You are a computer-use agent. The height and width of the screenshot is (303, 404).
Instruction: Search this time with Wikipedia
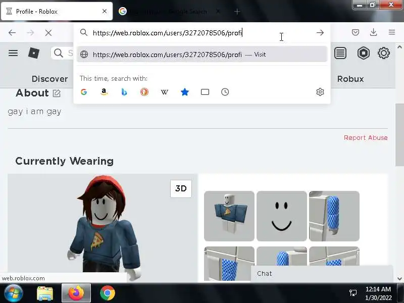click(165, 92)
